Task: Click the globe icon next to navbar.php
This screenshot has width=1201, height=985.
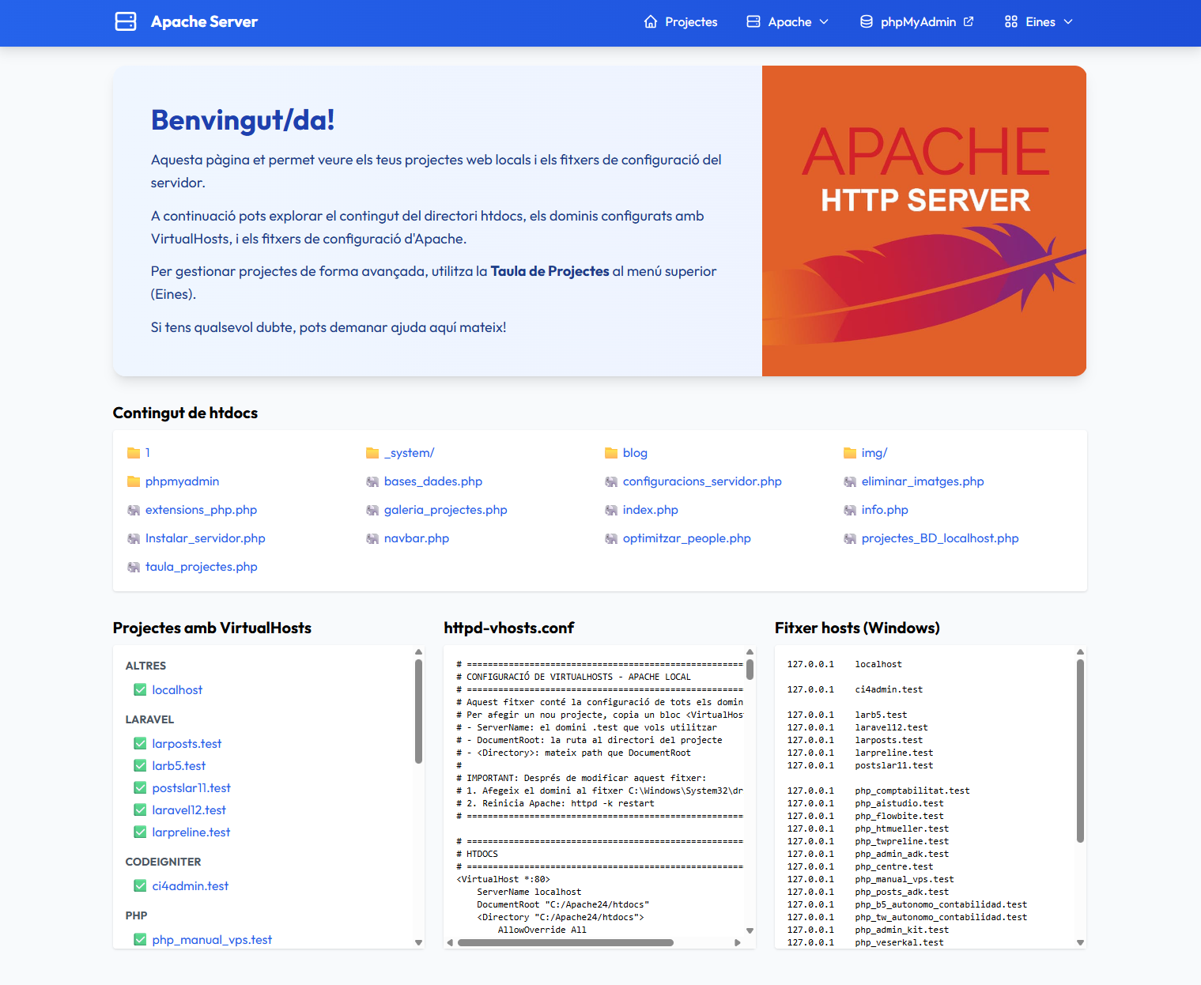Action: coord(372,538)
